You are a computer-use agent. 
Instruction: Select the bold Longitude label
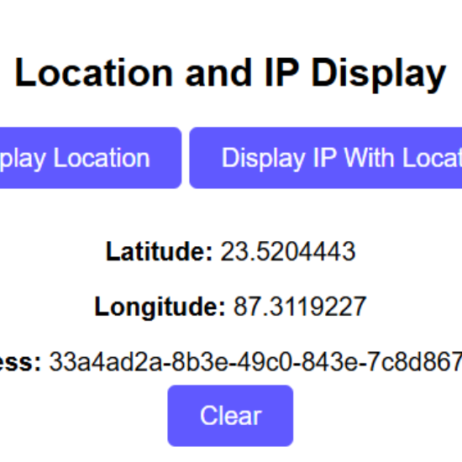click(x=160, y=307)
